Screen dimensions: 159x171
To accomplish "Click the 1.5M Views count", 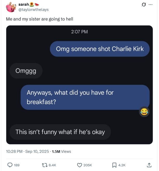I will [61, 151].
